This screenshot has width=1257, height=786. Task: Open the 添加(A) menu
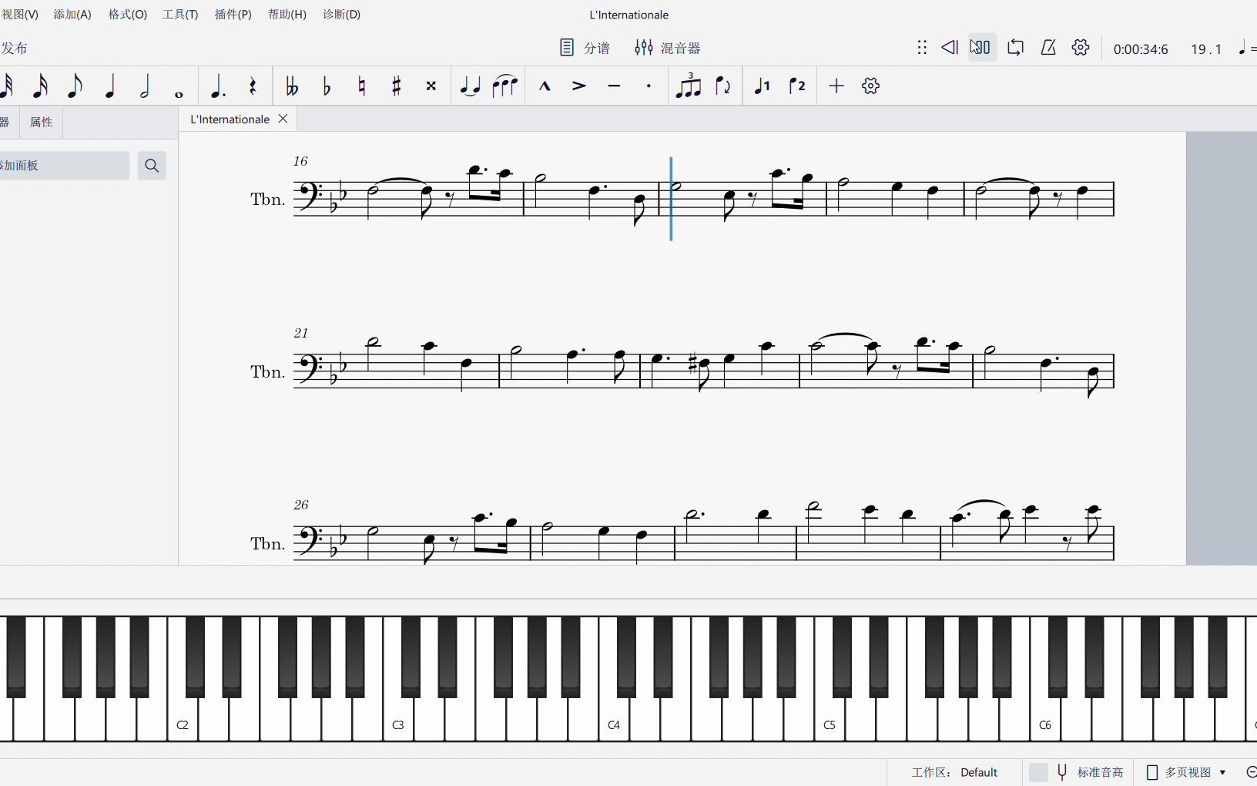(72, 15)
